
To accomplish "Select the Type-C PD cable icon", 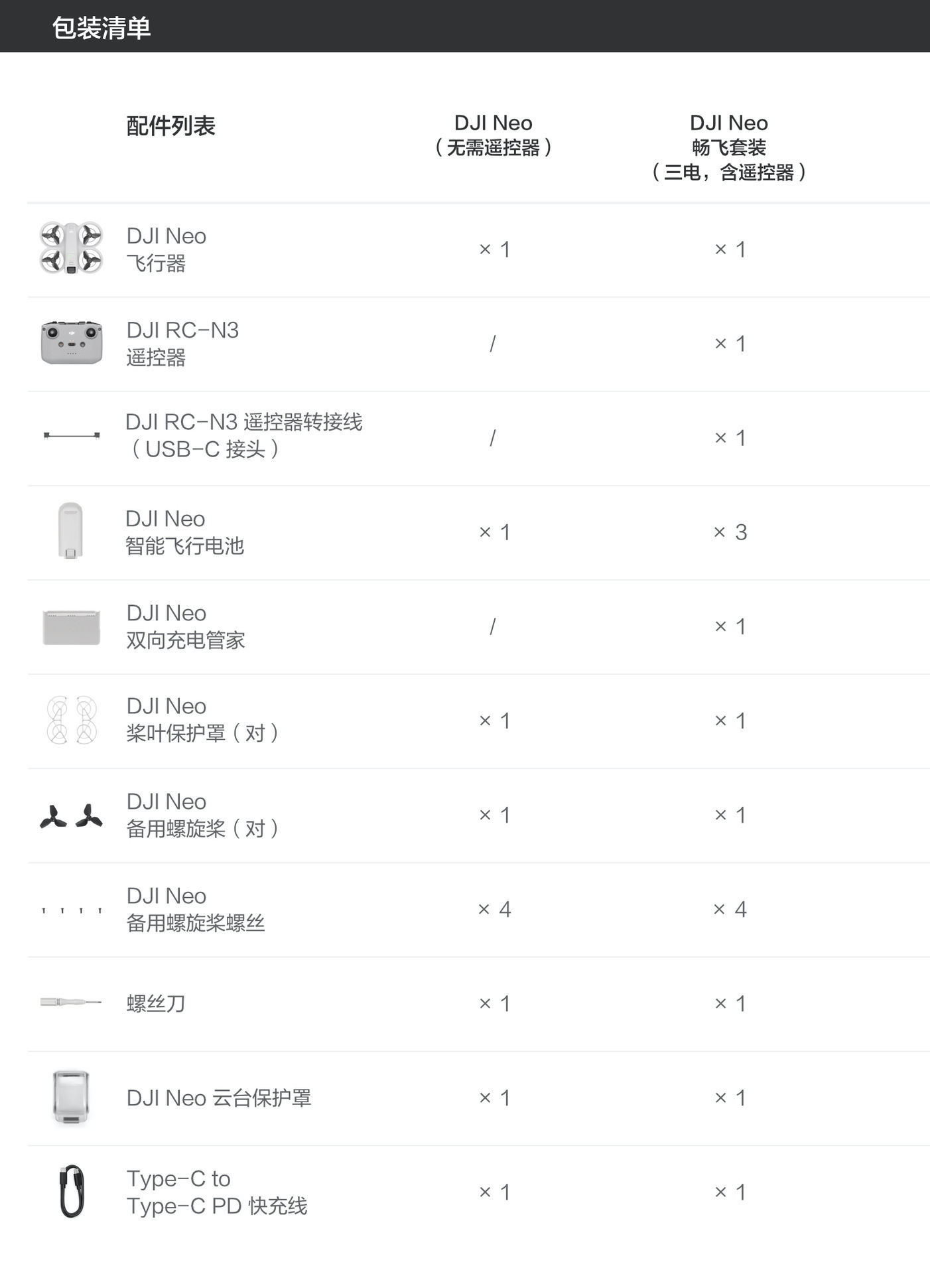I will coord(72,1191).
